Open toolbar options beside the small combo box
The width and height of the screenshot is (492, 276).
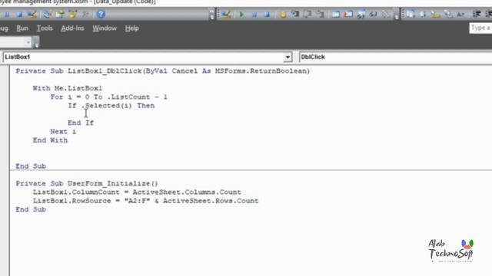click(36, 43)
